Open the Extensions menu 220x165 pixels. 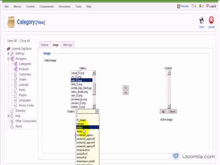[x=65, y=6]
